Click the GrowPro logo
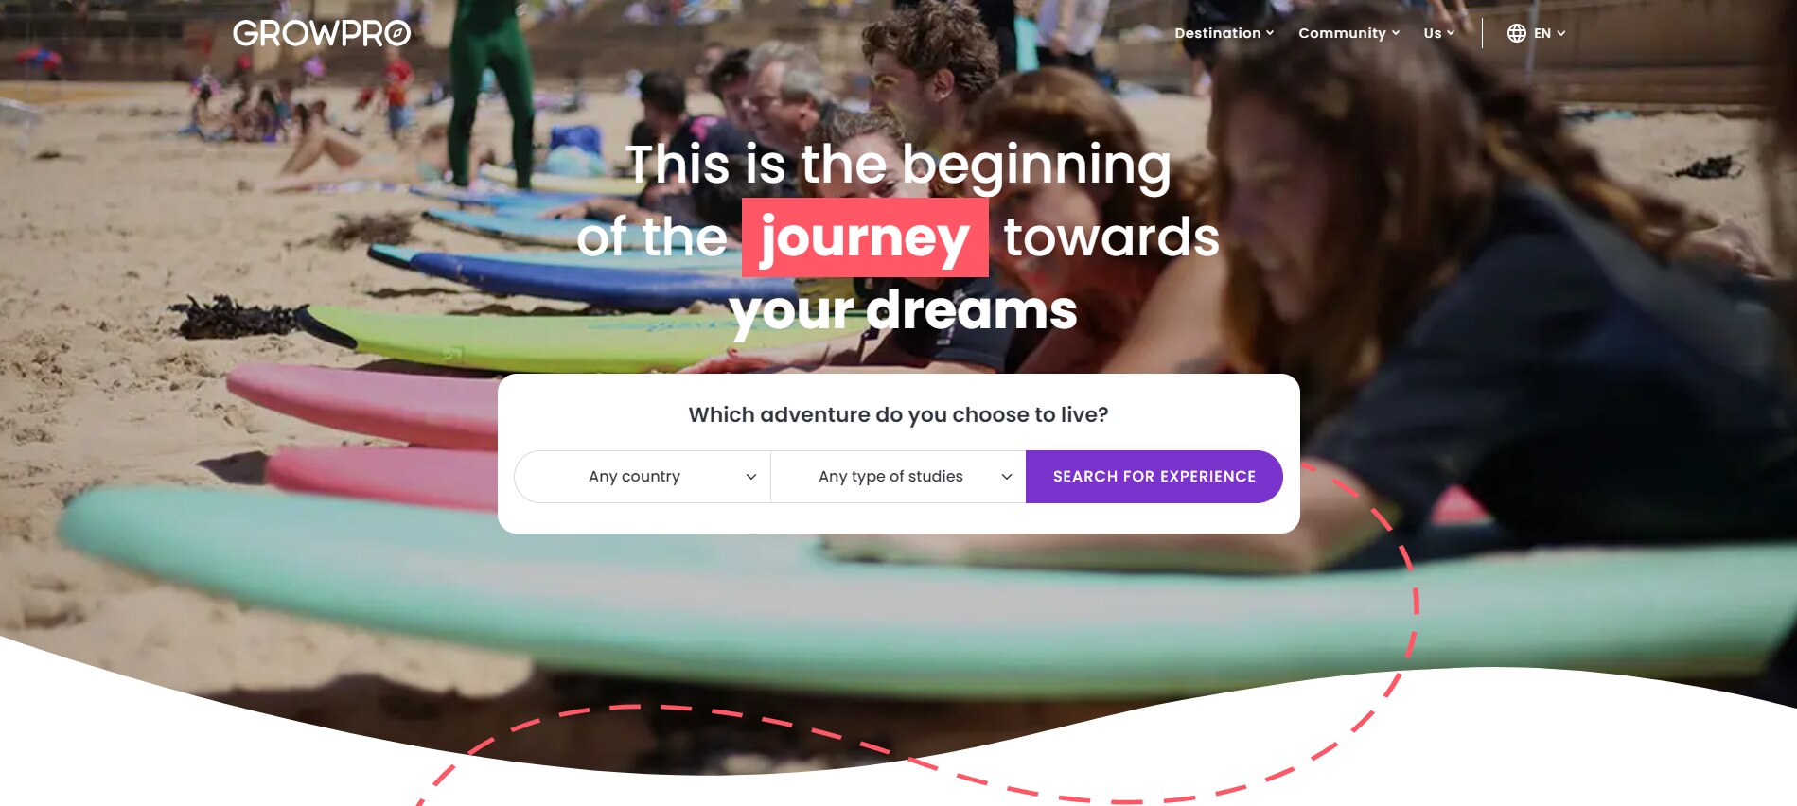The image size is (1797, 806). (x=322, y=33)
